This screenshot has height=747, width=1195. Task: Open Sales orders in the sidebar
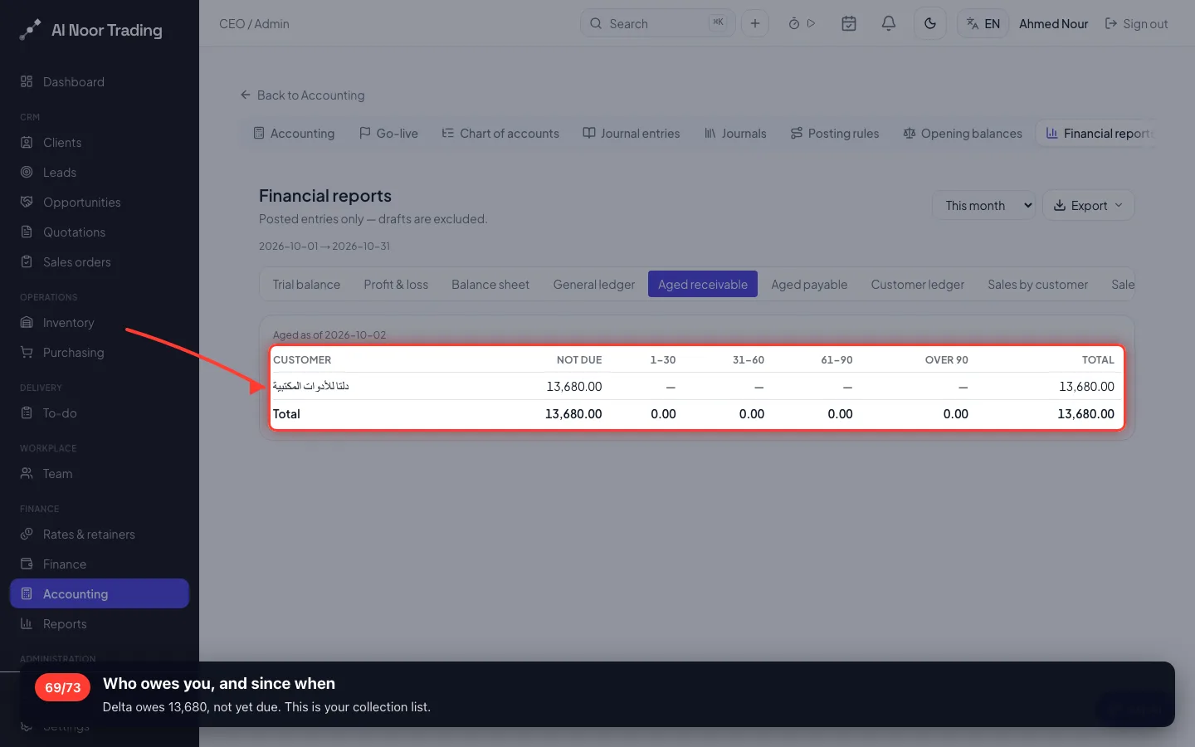coord(100,261)
